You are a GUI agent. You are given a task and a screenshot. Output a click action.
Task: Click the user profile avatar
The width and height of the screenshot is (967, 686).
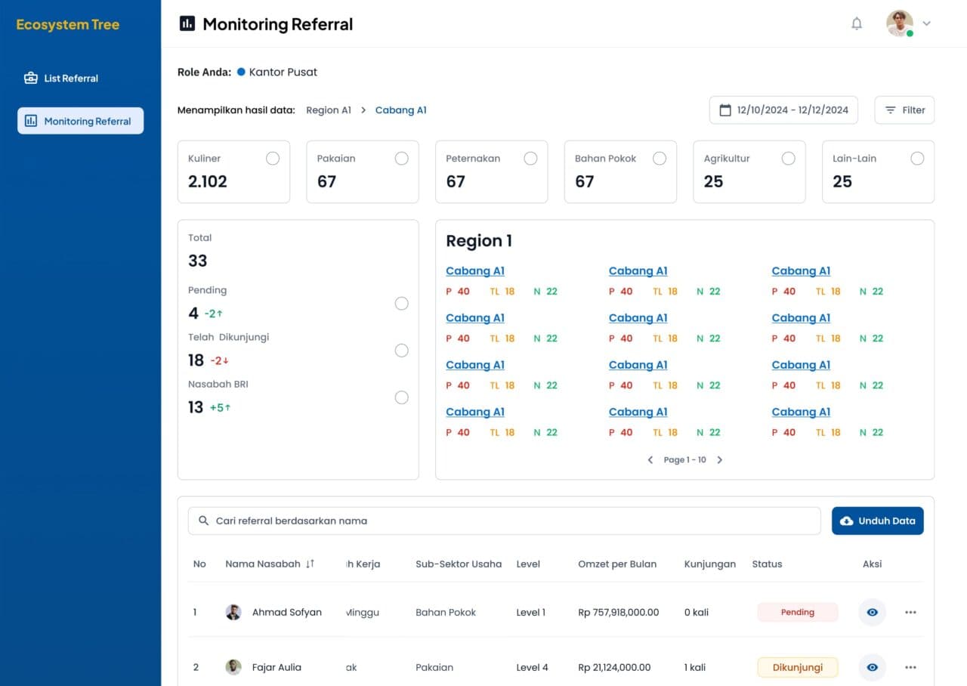pos(899,23)
